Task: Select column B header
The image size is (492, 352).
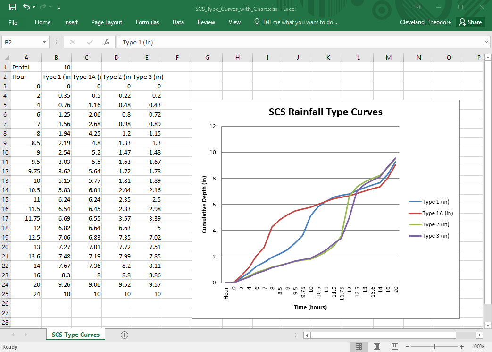Action: (x=56, y=58)
